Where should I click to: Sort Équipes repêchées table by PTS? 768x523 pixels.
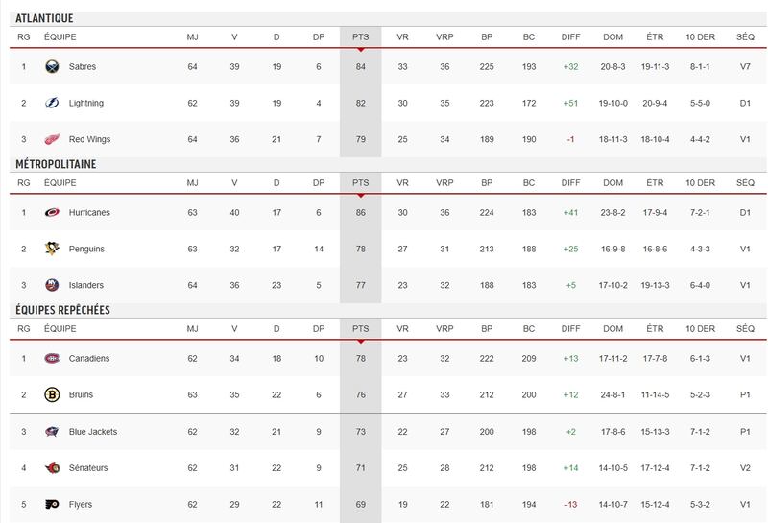(360, 328)
